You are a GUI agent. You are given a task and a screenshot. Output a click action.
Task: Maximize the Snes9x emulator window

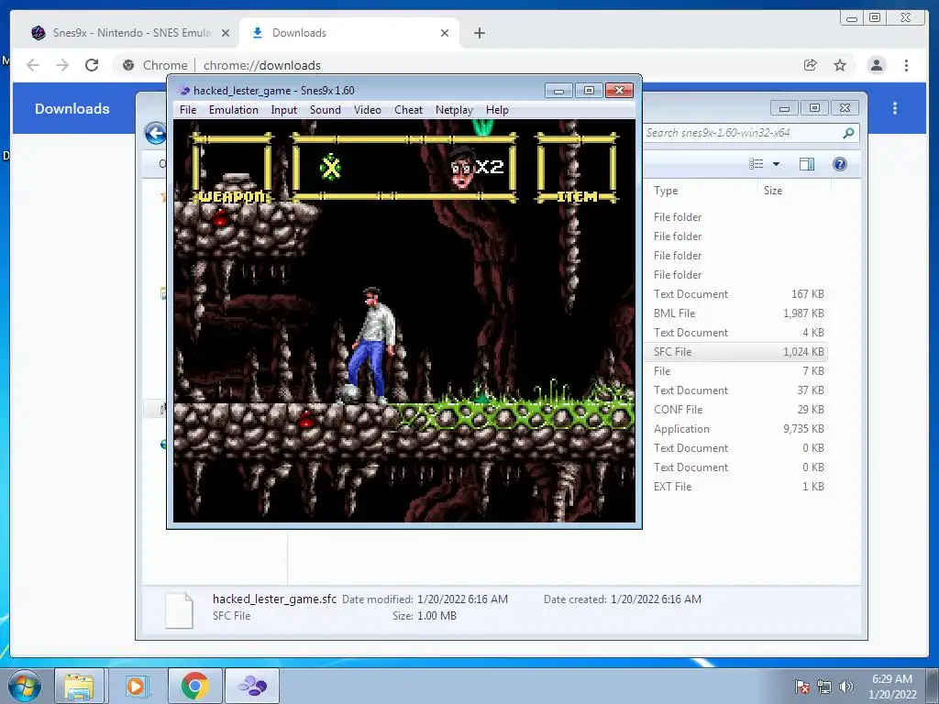589,91
